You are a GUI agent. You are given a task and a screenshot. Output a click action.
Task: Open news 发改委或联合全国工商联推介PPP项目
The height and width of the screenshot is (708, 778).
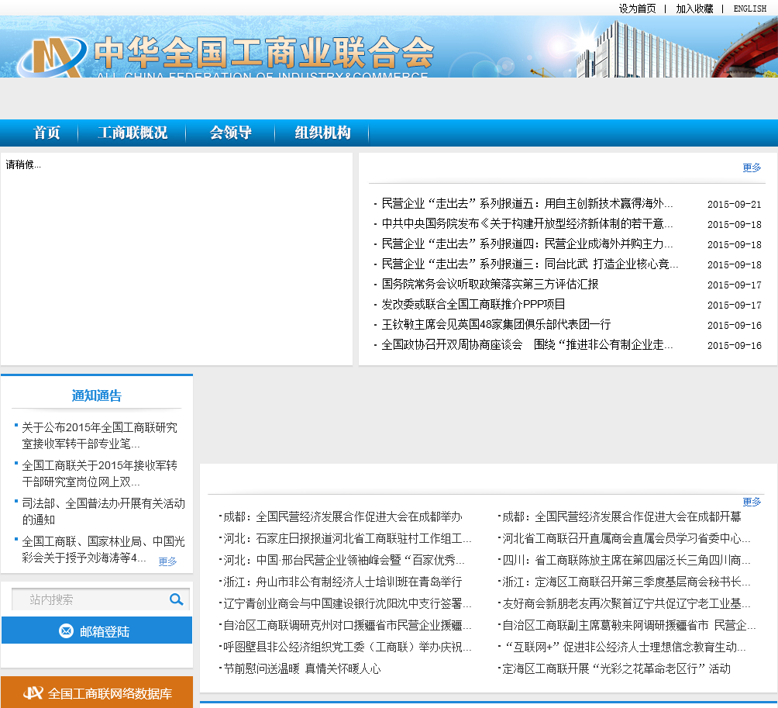tap(473, 304)
